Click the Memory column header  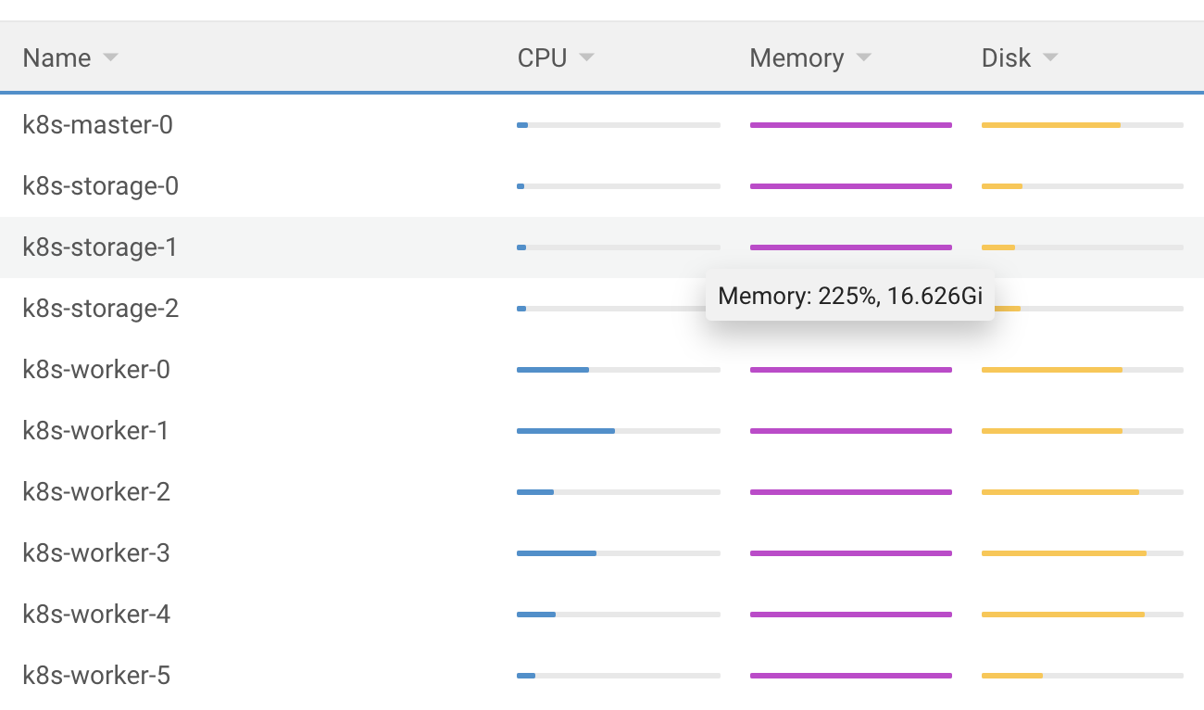[796, 57]
